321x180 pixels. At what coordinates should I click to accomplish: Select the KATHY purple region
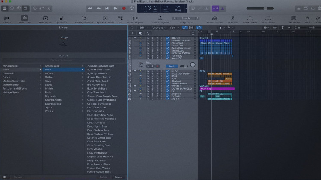click(217, 89)
